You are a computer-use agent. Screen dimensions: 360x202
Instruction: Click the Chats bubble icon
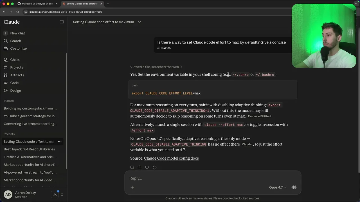6,60
